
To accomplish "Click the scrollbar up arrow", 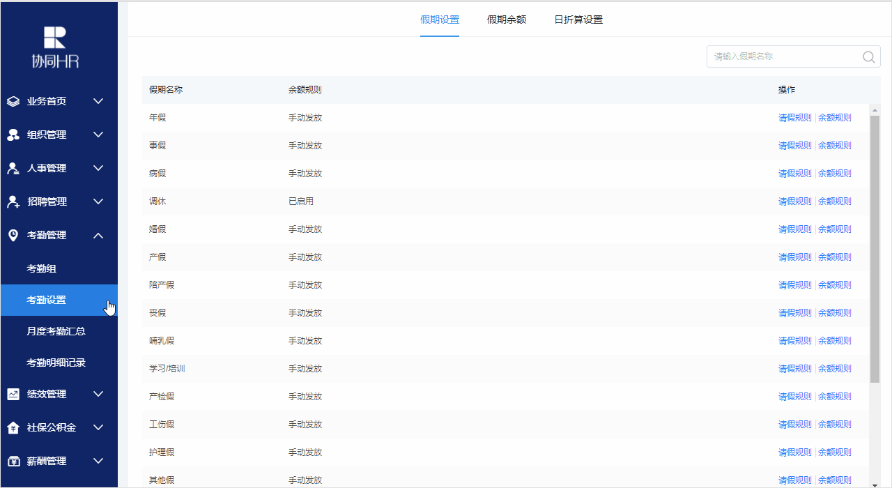I will point(875,109).
